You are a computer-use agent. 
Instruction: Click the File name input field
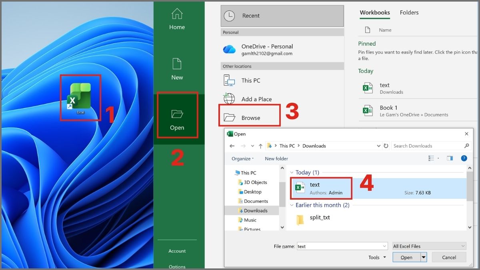coord(342,246)
